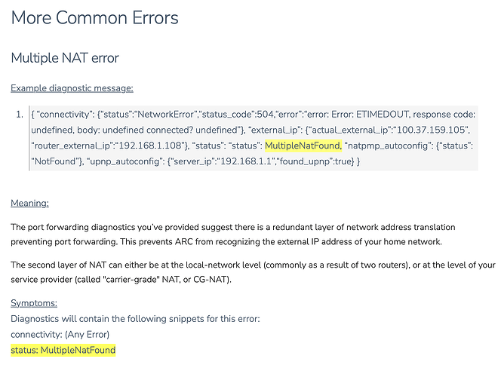Click the NetworkError status value
The image size is (501, 377).
(x=165, y=115)
